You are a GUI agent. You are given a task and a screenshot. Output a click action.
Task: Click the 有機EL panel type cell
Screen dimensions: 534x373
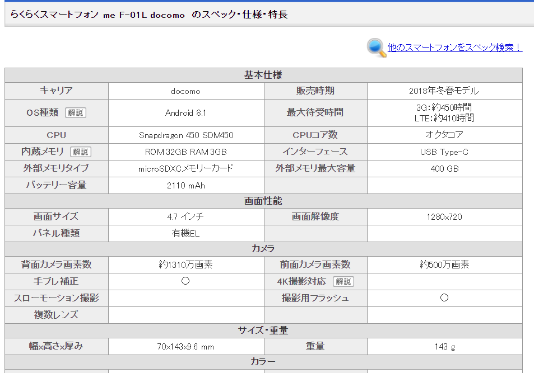185,233
